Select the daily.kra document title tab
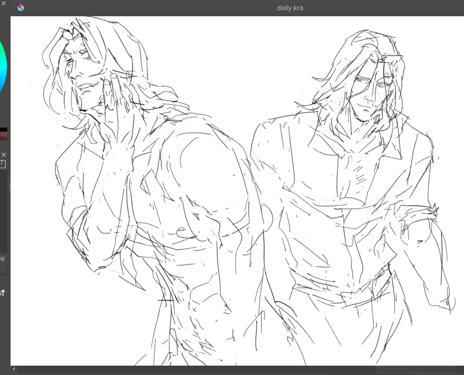Viewport: 464px width, 375px height. click(289, 8)
